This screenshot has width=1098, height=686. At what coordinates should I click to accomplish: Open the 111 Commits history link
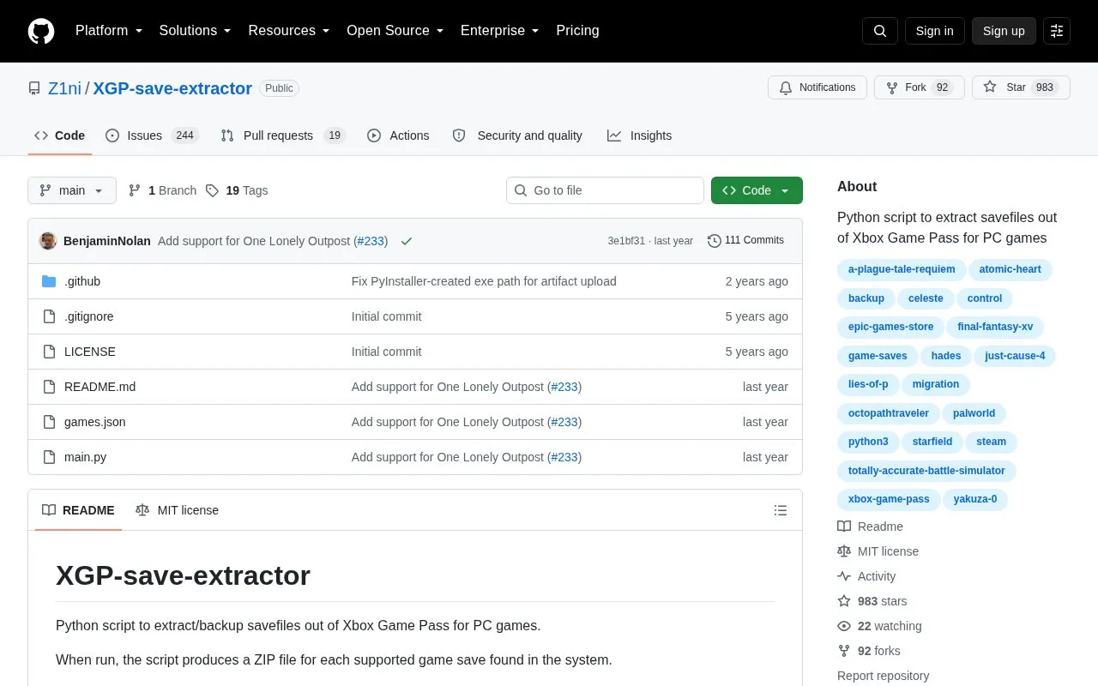745,240
